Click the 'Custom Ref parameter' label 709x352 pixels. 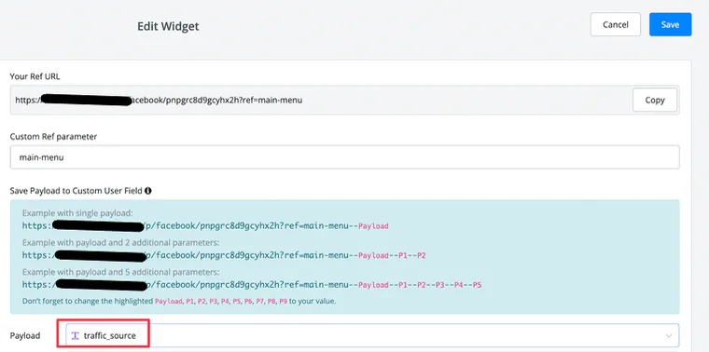[53, 136]
